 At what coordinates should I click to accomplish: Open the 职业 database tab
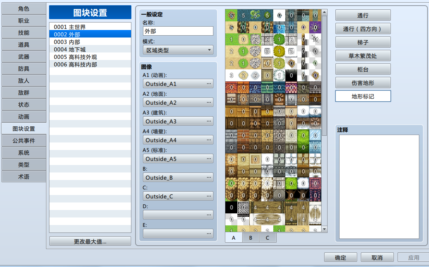[x=24, y=21]
